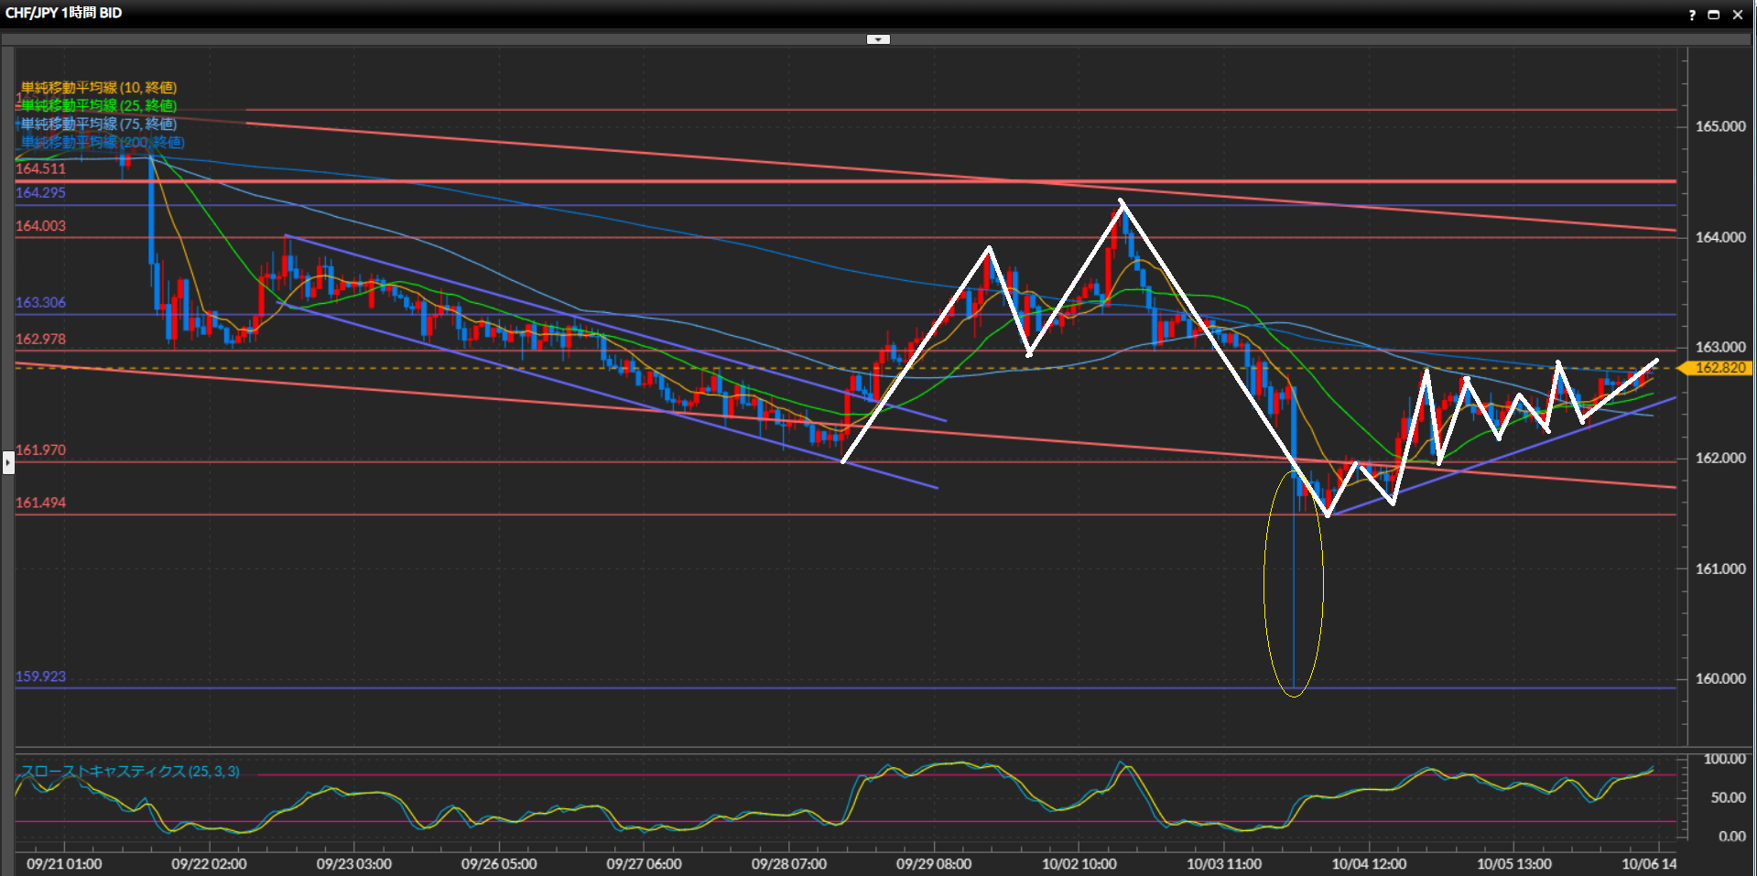Image resolution: width=1757 pixels, height=876 pixels.
Task: Select the 161.970 support line label
Action: pos(41,450)
